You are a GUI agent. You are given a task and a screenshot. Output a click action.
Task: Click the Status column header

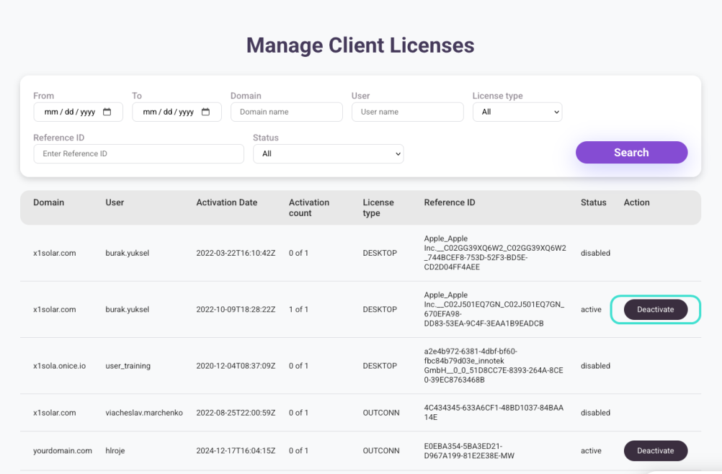[593, 202]
